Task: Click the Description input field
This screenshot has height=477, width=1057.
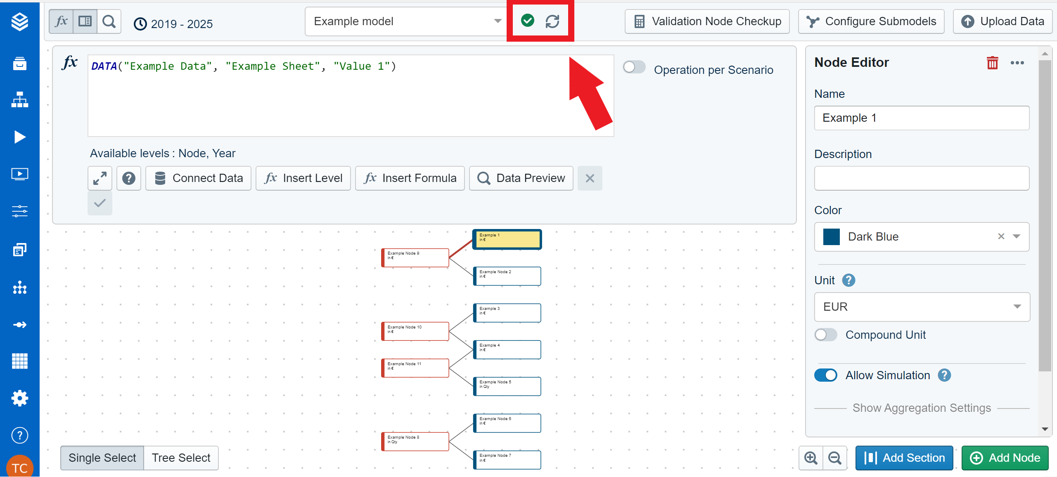Action: [922, 178]
